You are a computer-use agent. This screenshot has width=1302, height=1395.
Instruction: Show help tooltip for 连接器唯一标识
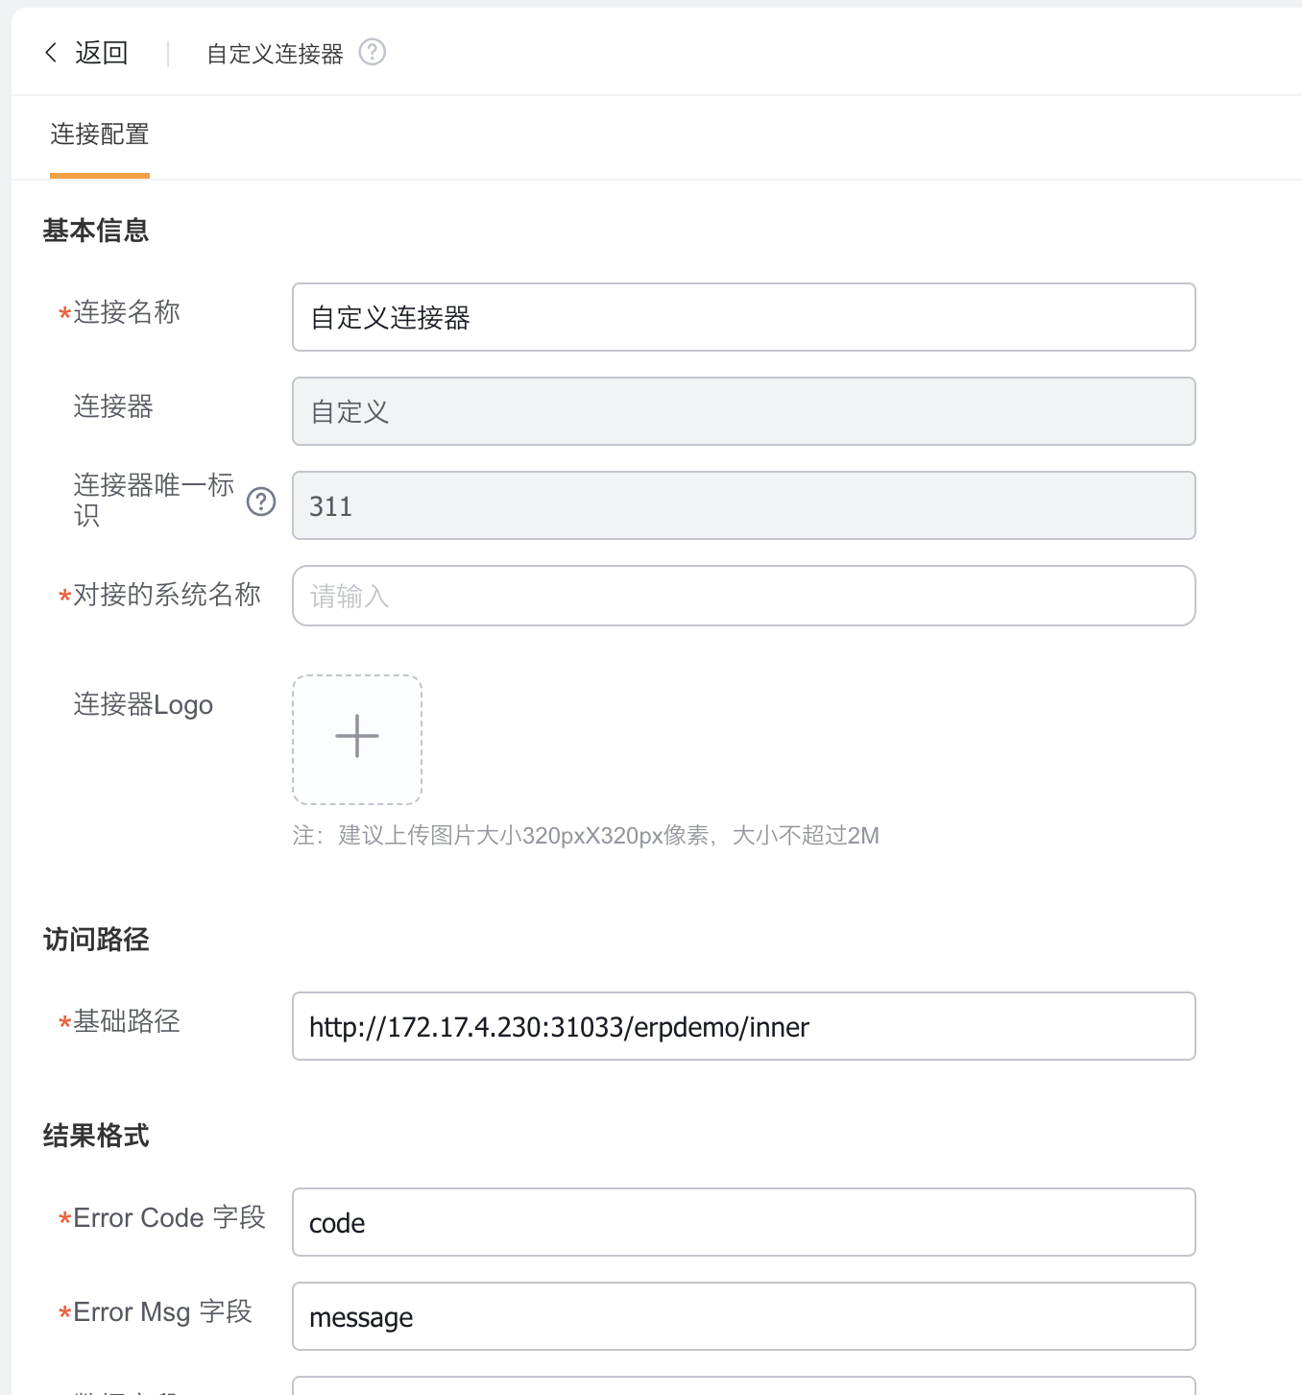(x=261, y=502)
